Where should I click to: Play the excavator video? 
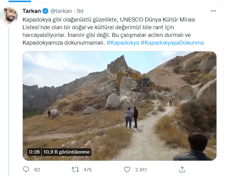(x=120, y=106)
